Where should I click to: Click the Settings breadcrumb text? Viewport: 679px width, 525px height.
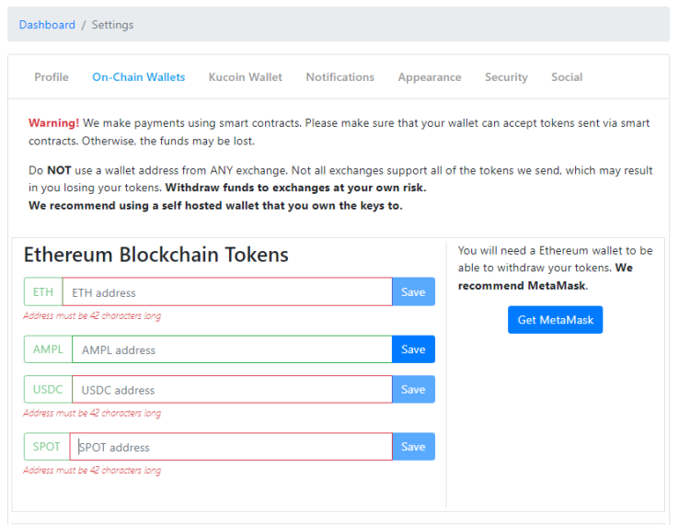point(112,25)
